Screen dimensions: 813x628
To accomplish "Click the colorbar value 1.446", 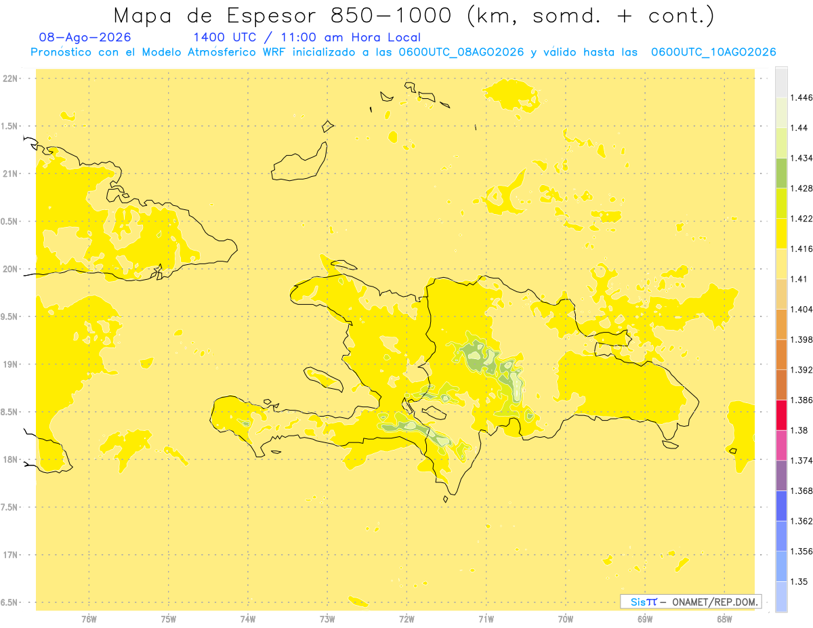I will (x=801, y=98).
